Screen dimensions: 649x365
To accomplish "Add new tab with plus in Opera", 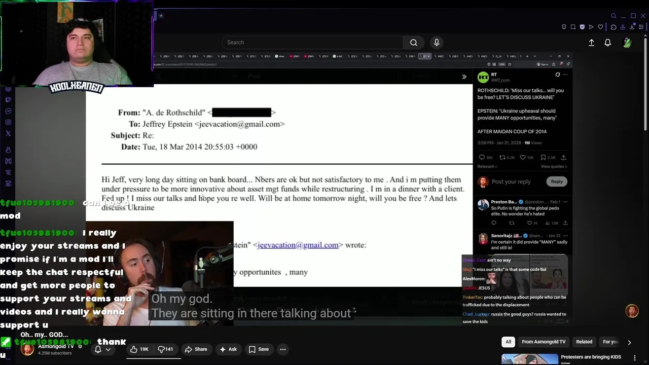I will pyautogui.click(x=161, y=16).
